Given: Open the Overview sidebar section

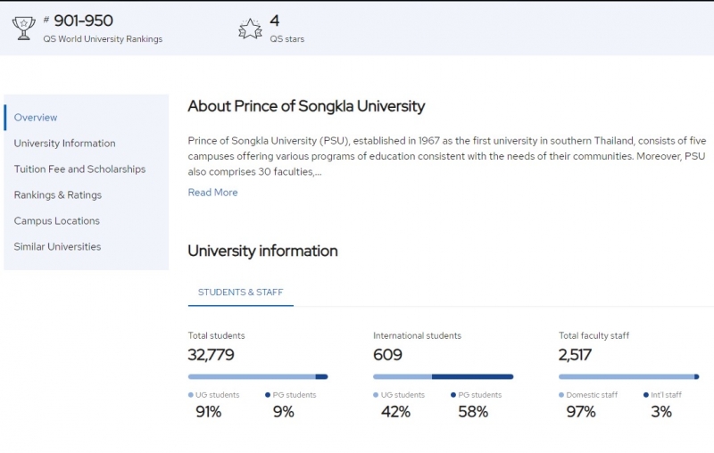Looking at the screenshot, I should (36, 118).
